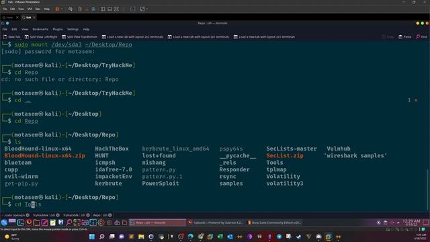Load a new tab with 2x2 terminals layout
The height and width of the screenshot is (242, 430).
click(132, 37)
